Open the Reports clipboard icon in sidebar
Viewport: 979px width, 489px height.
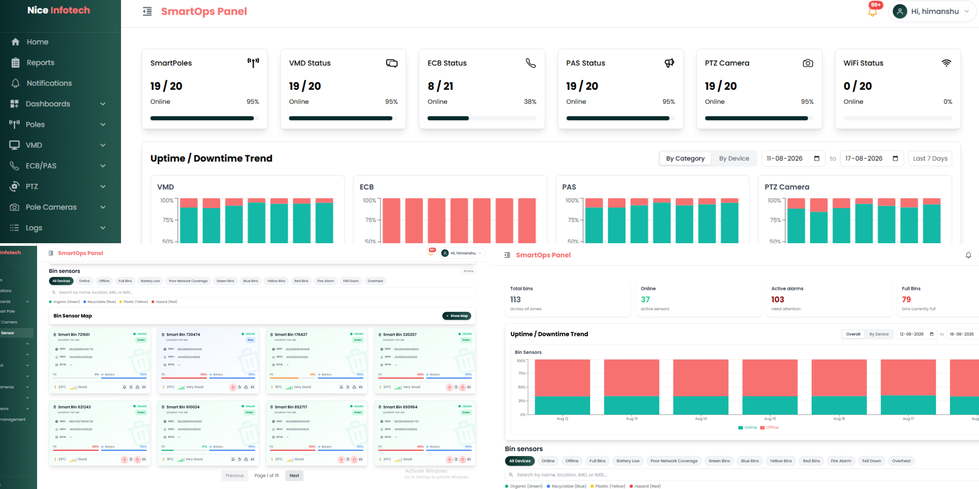[x=15, y=63]
